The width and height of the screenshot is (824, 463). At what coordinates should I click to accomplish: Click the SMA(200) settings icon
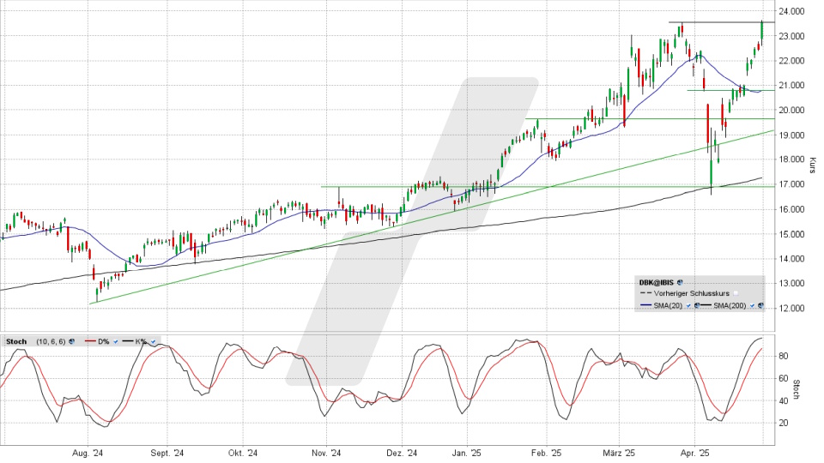pyautogui.click(x=760, y=305)
